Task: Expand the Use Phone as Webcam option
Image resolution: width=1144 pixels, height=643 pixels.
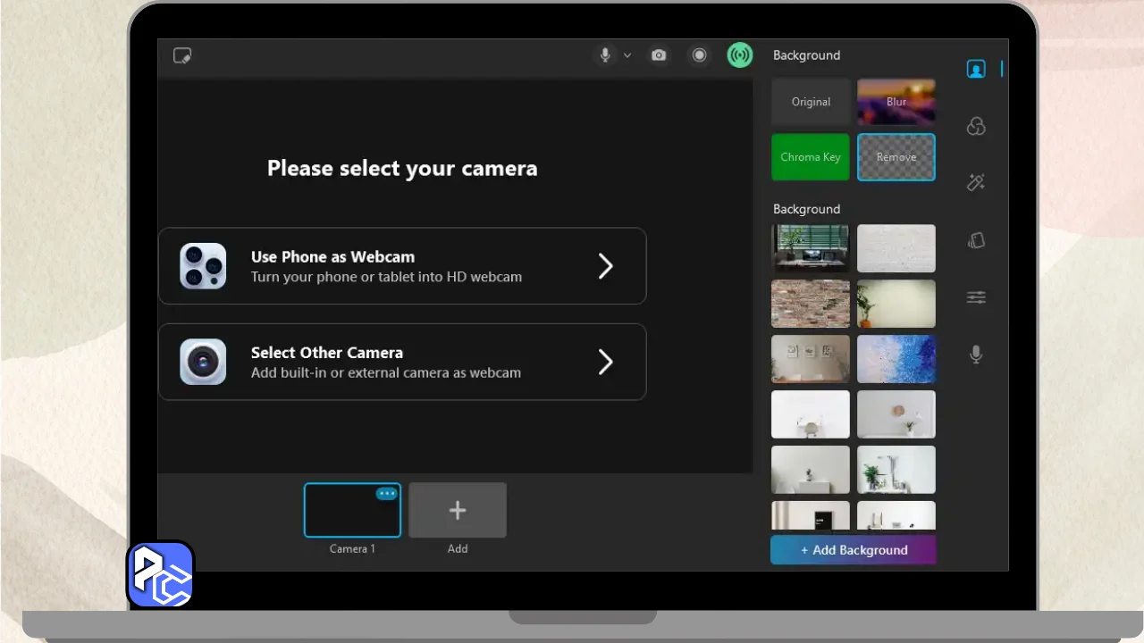Action: click(x=605, y=266)
